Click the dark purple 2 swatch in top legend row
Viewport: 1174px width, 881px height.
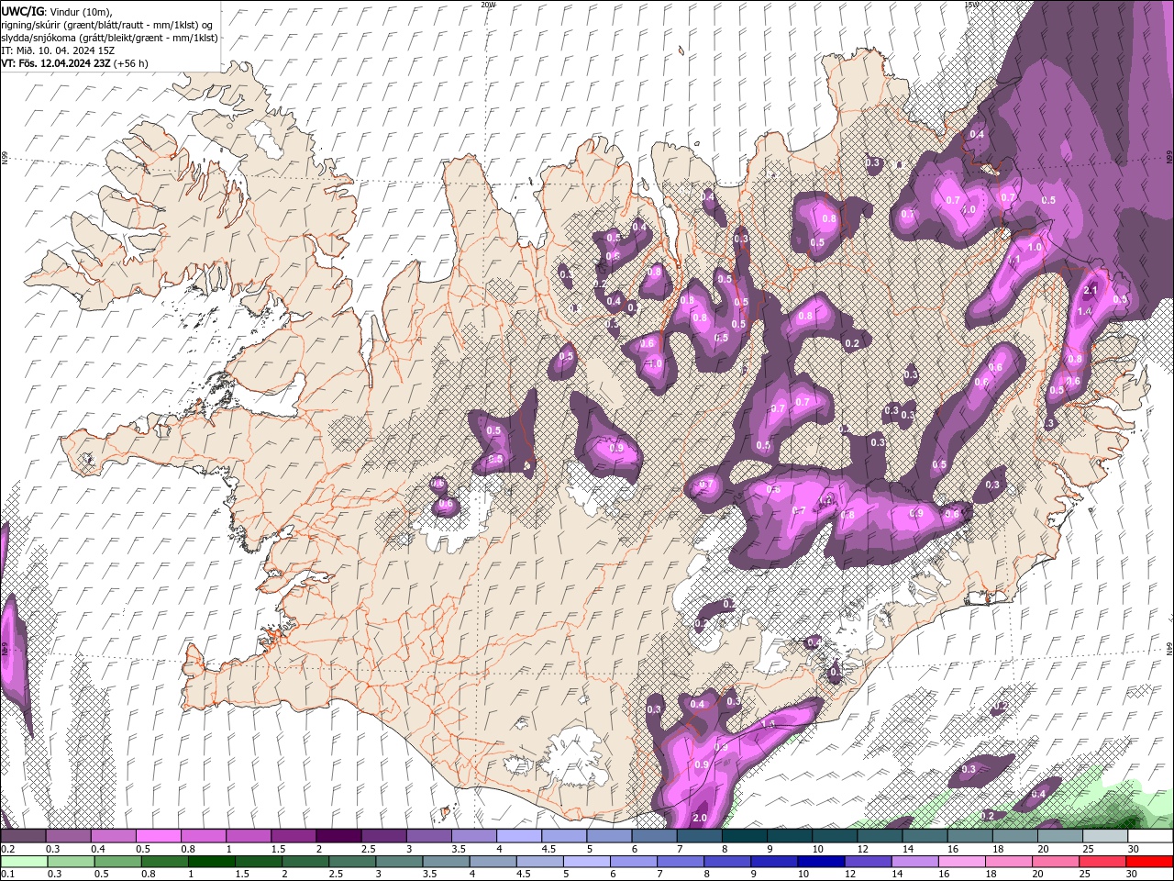coord(338,836)
